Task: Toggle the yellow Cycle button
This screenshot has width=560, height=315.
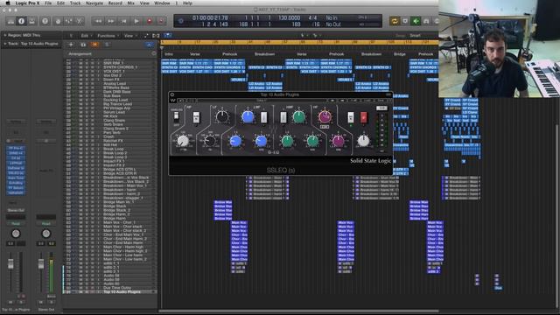Action: coord(395,21)
